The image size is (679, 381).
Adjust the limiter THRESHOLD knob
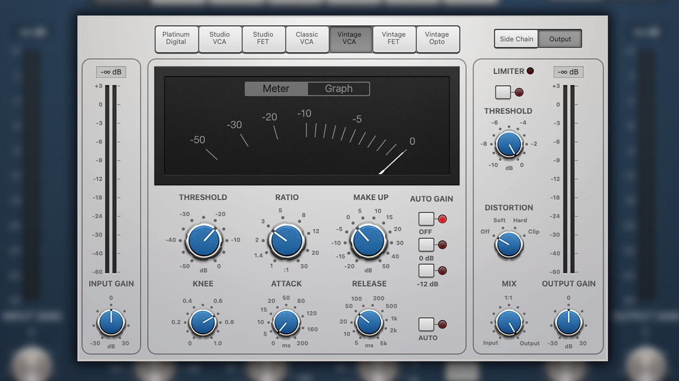(508, 144)
